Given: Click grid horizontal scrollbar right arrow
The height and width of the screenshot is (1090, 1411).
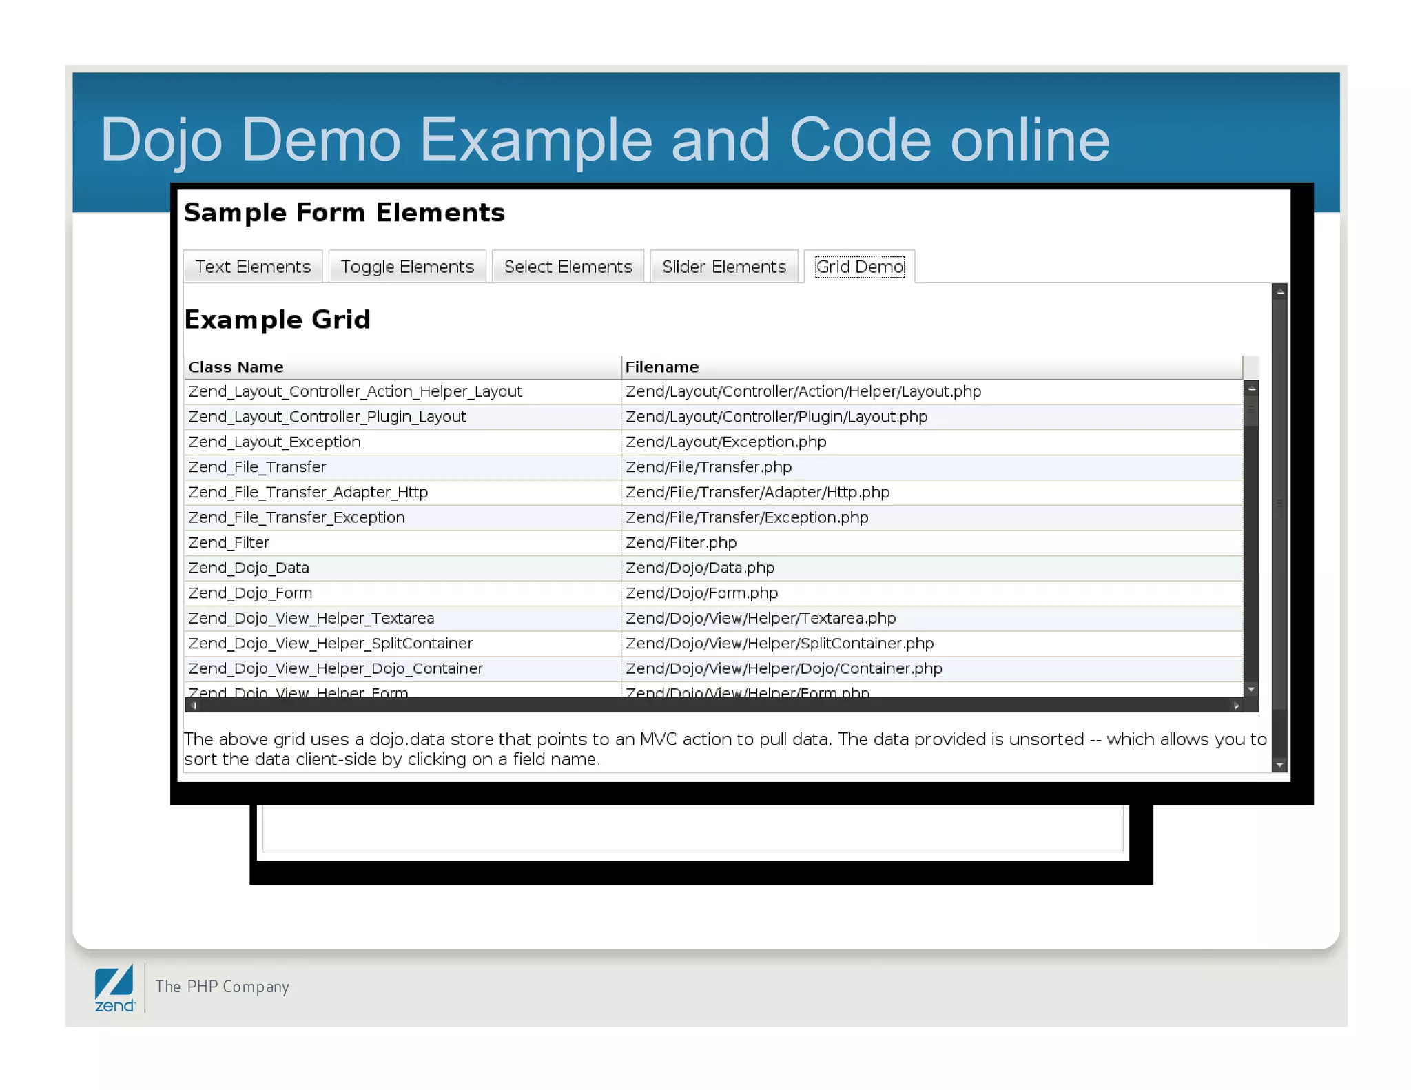Looking at the screenshot, I should (x=1236, y=706).
